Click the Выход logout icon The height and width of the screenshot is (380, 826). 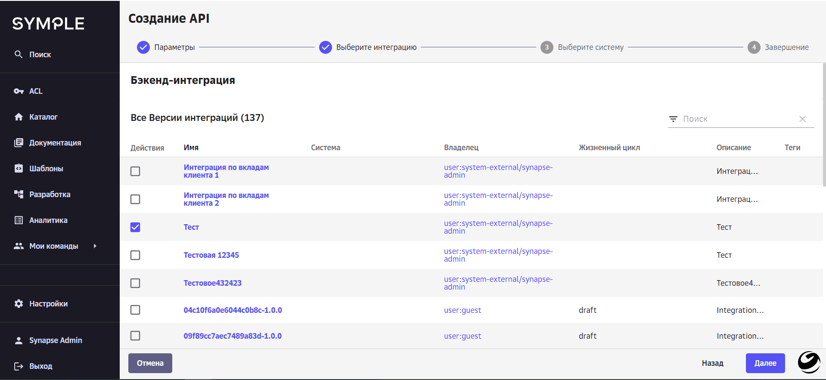click(19, 366)
